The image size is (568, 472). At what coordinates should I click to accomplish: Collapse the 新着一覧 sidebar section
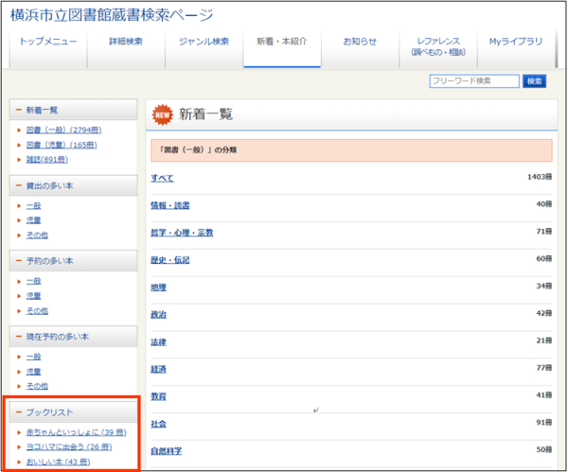click(19, 111)
